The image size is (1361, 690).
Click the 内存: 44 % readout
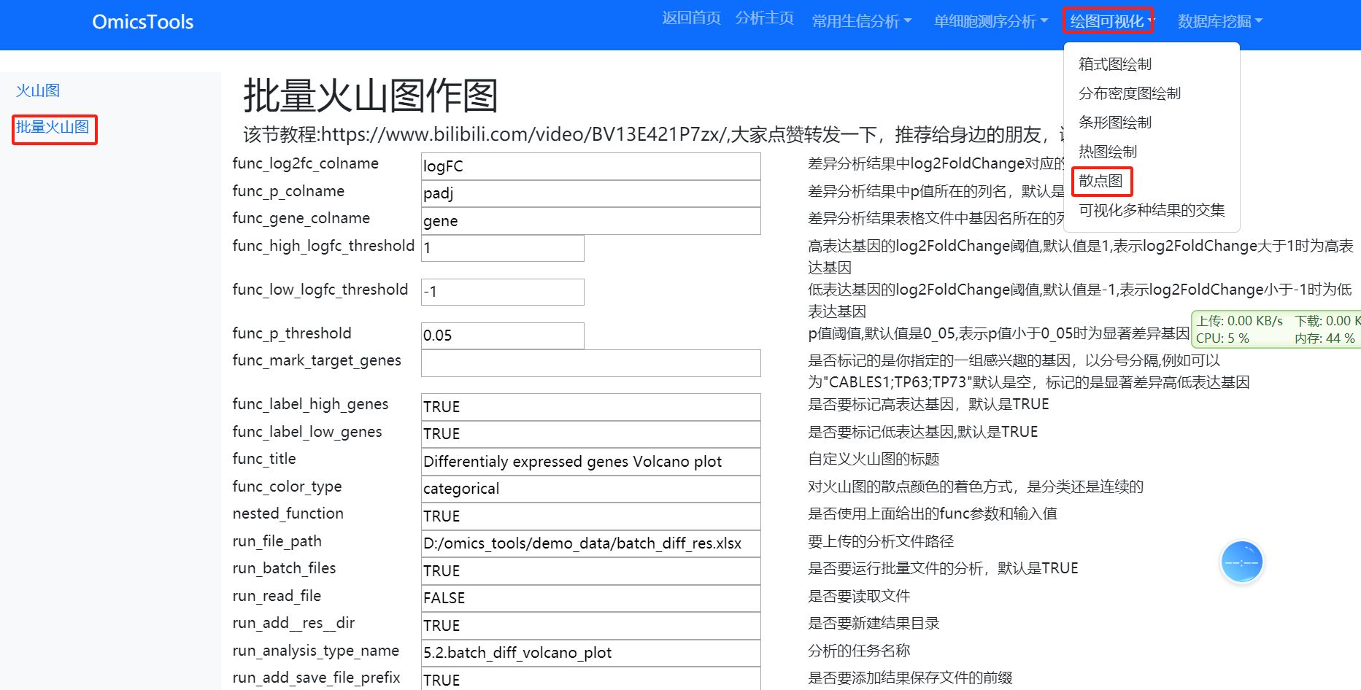click(1325, 338)
